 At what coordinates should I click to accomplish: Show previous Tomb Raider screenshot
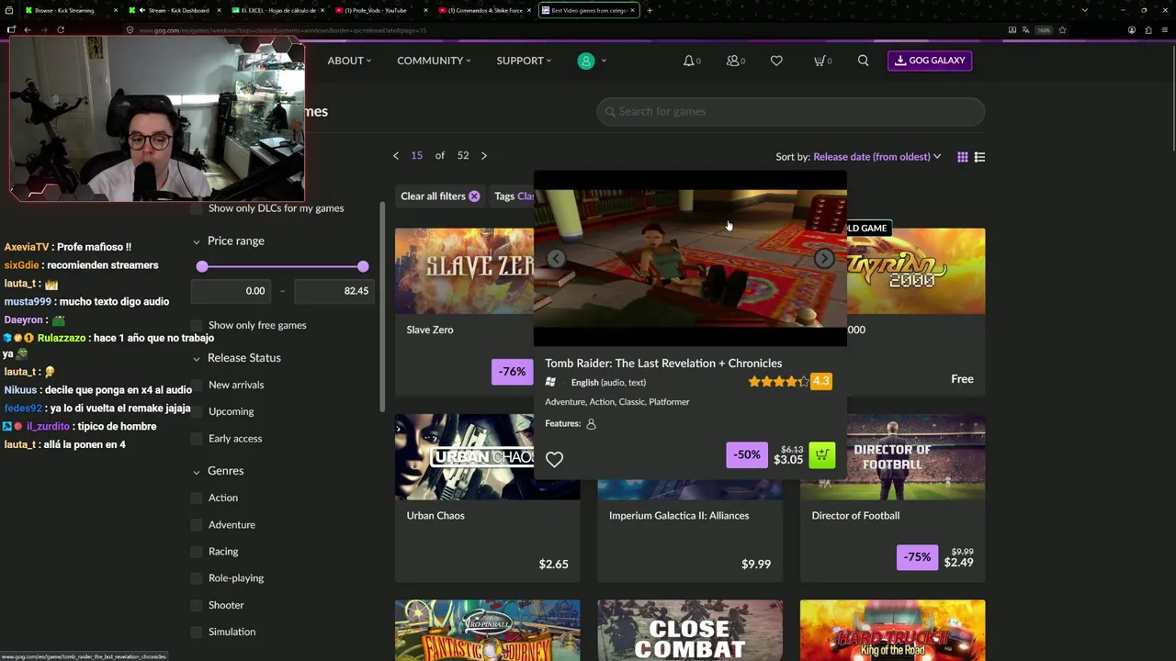(x=556, y=258)
